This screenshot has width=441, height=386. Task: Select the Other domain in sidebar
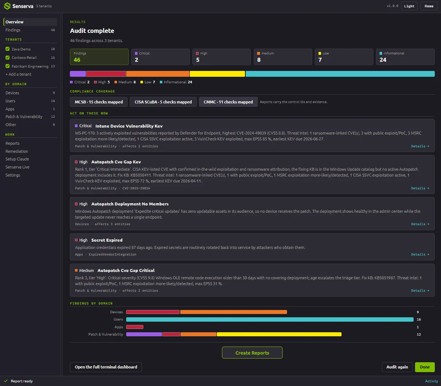coord(30,125)
